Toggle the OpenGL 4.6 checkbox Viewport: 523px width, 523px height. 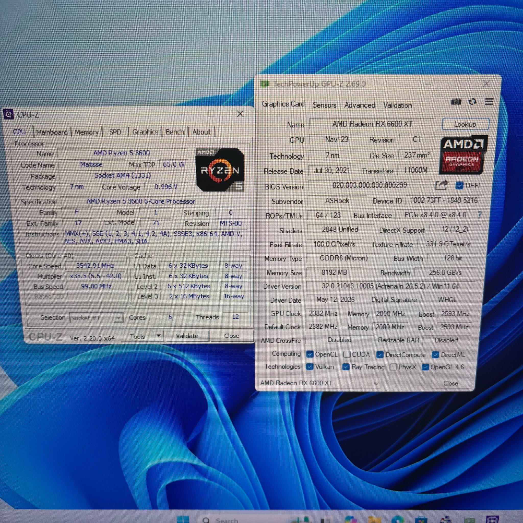click(x=425, y=367)
